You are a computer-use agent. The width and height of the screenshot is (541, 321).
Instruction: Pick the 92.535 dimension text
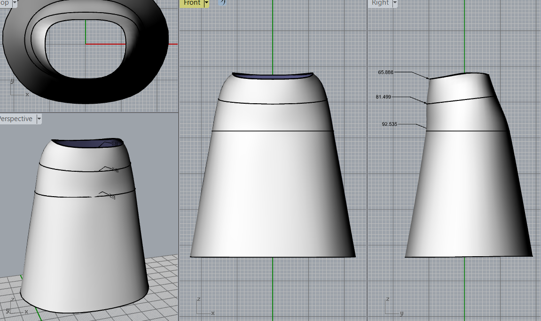[x=390, y=124]
